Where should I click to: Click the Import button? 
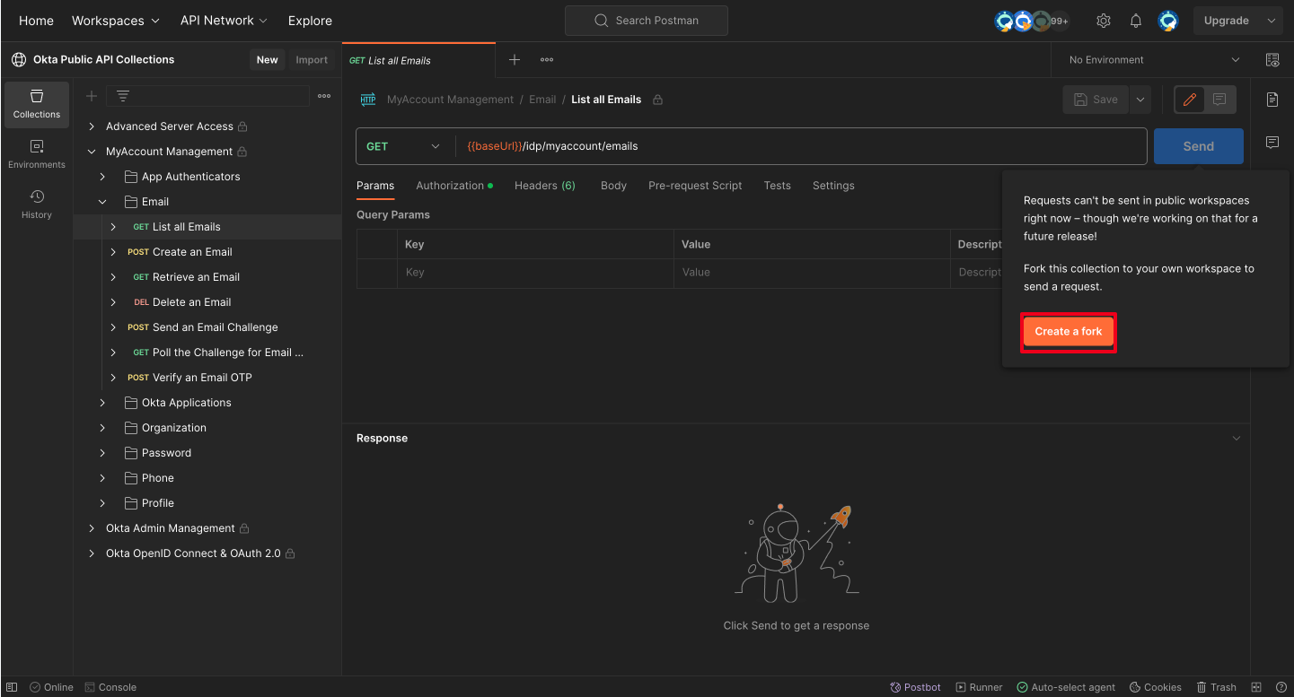[x=312, y=60]
